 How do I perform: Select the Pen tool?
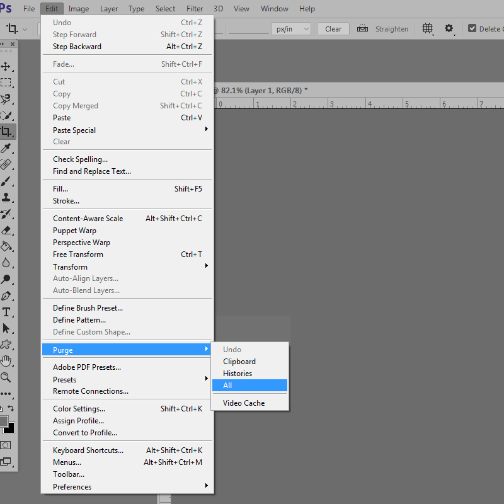click(x=6, y=295)
